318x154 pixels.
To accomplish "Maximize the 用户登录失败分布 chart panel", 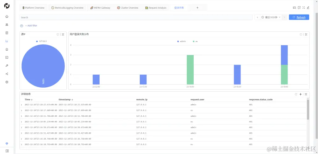I will (306, 35).
